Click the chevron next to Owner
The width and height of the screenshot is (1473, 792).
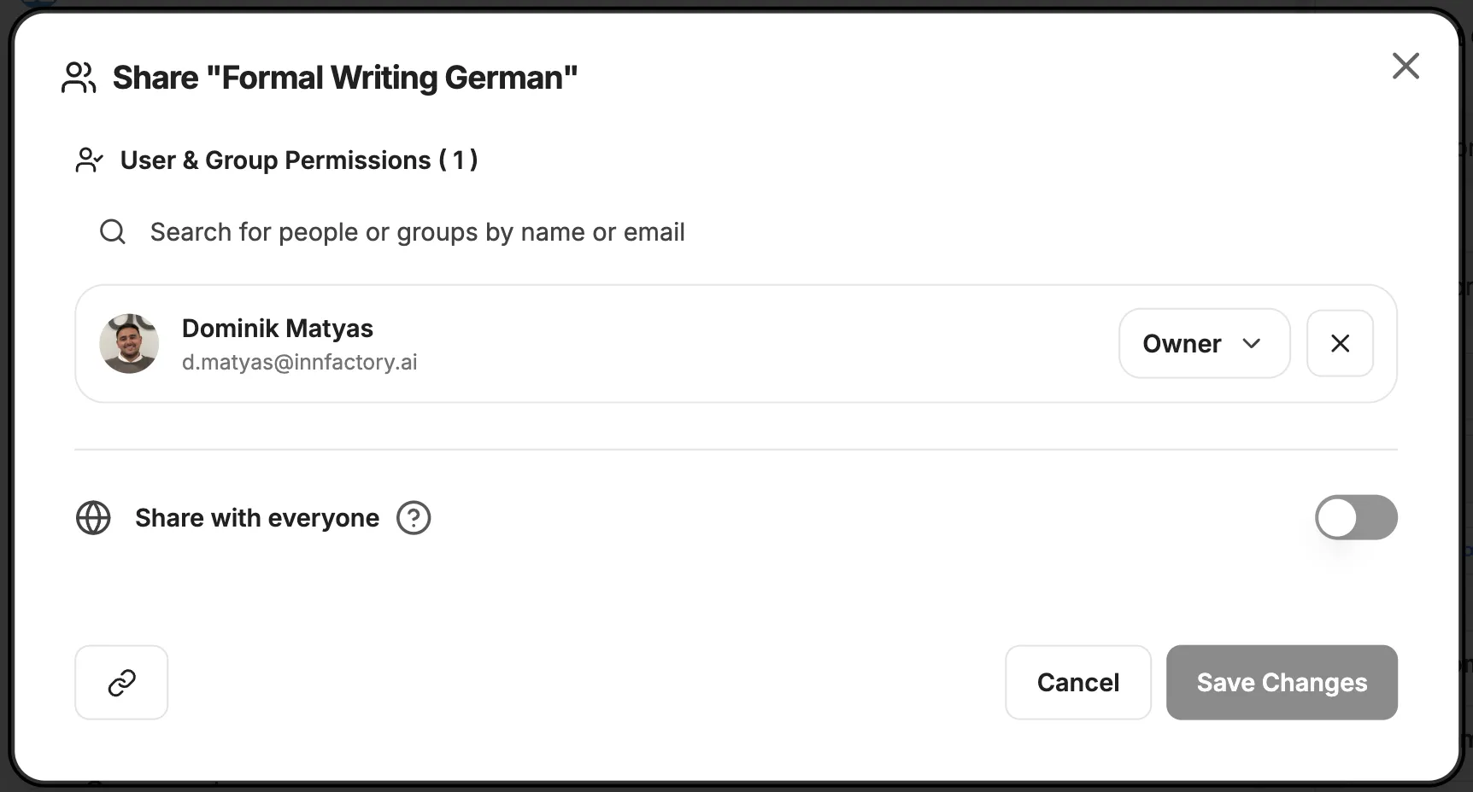[x=1253, y=344]
